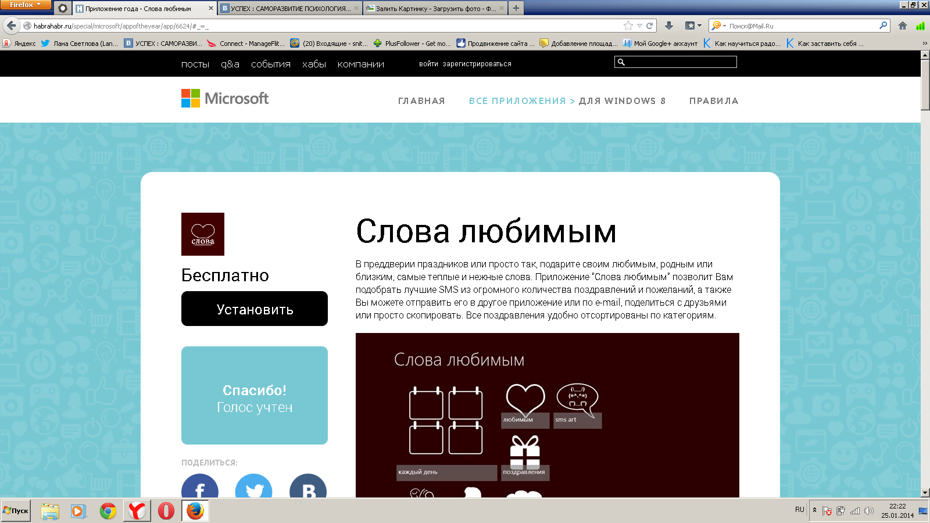Share on Twitter icon
Viewport: 930px width, 523px height.
pyautogui.click(x=254, y=487)
